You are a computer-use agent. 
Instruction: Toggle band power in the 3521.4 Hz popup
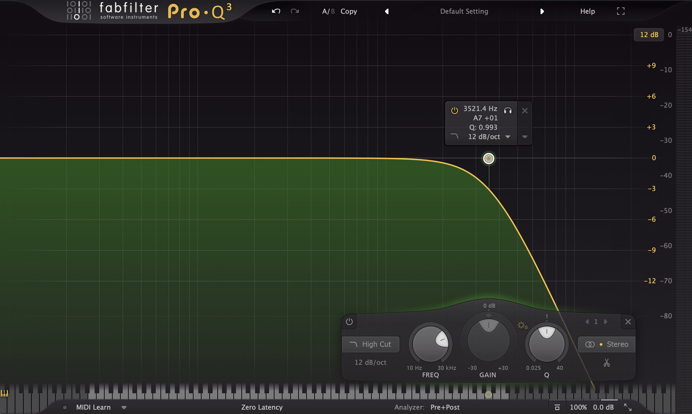455,110
